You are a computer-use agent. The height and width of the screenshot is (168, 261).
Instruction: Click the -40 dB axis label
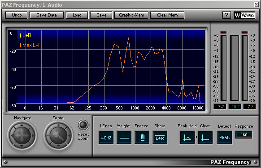tap(13, 69)
